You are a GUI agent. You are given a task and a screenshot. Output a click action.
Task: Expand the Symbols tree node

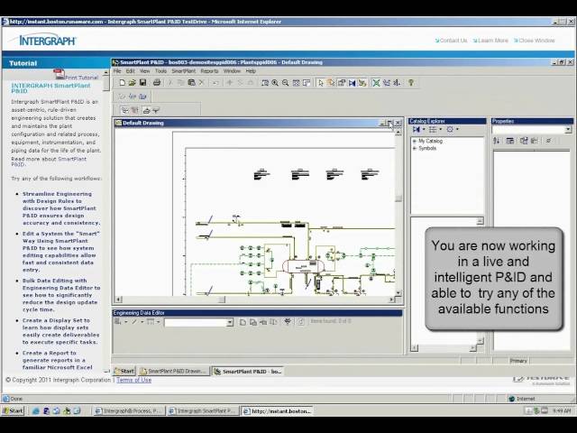coord(415,148)
